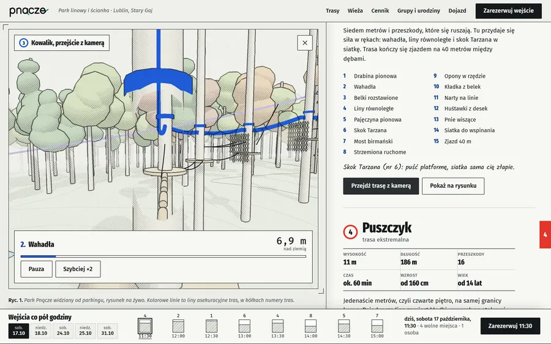Pick the 15:00 time slot icon

[377, 326]
